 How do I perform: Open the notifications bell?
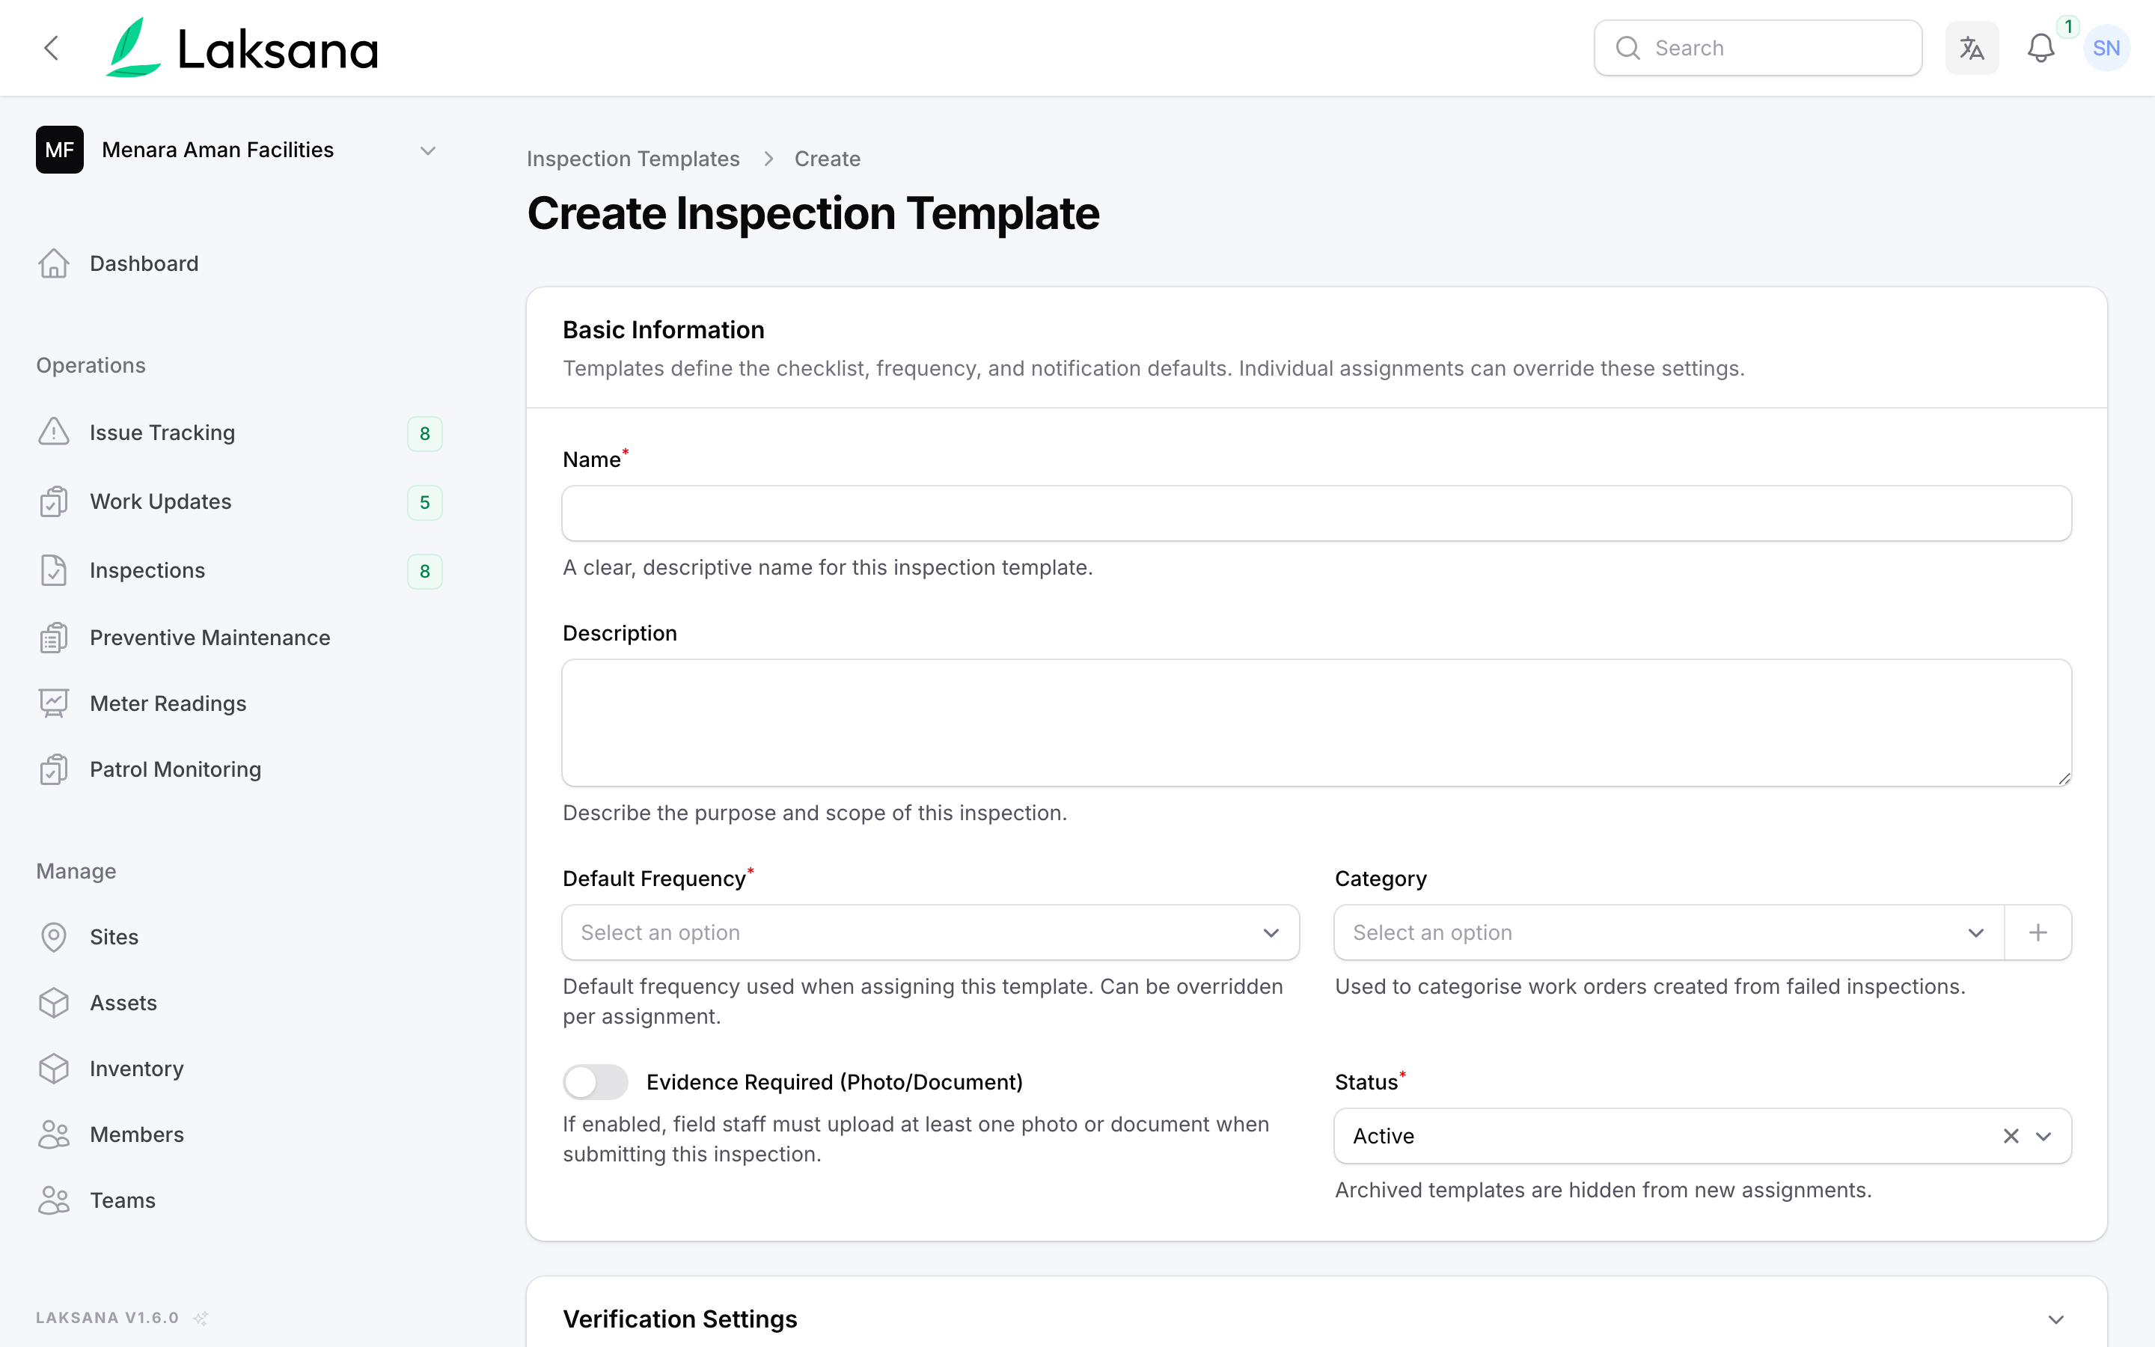pos(2040,48)
